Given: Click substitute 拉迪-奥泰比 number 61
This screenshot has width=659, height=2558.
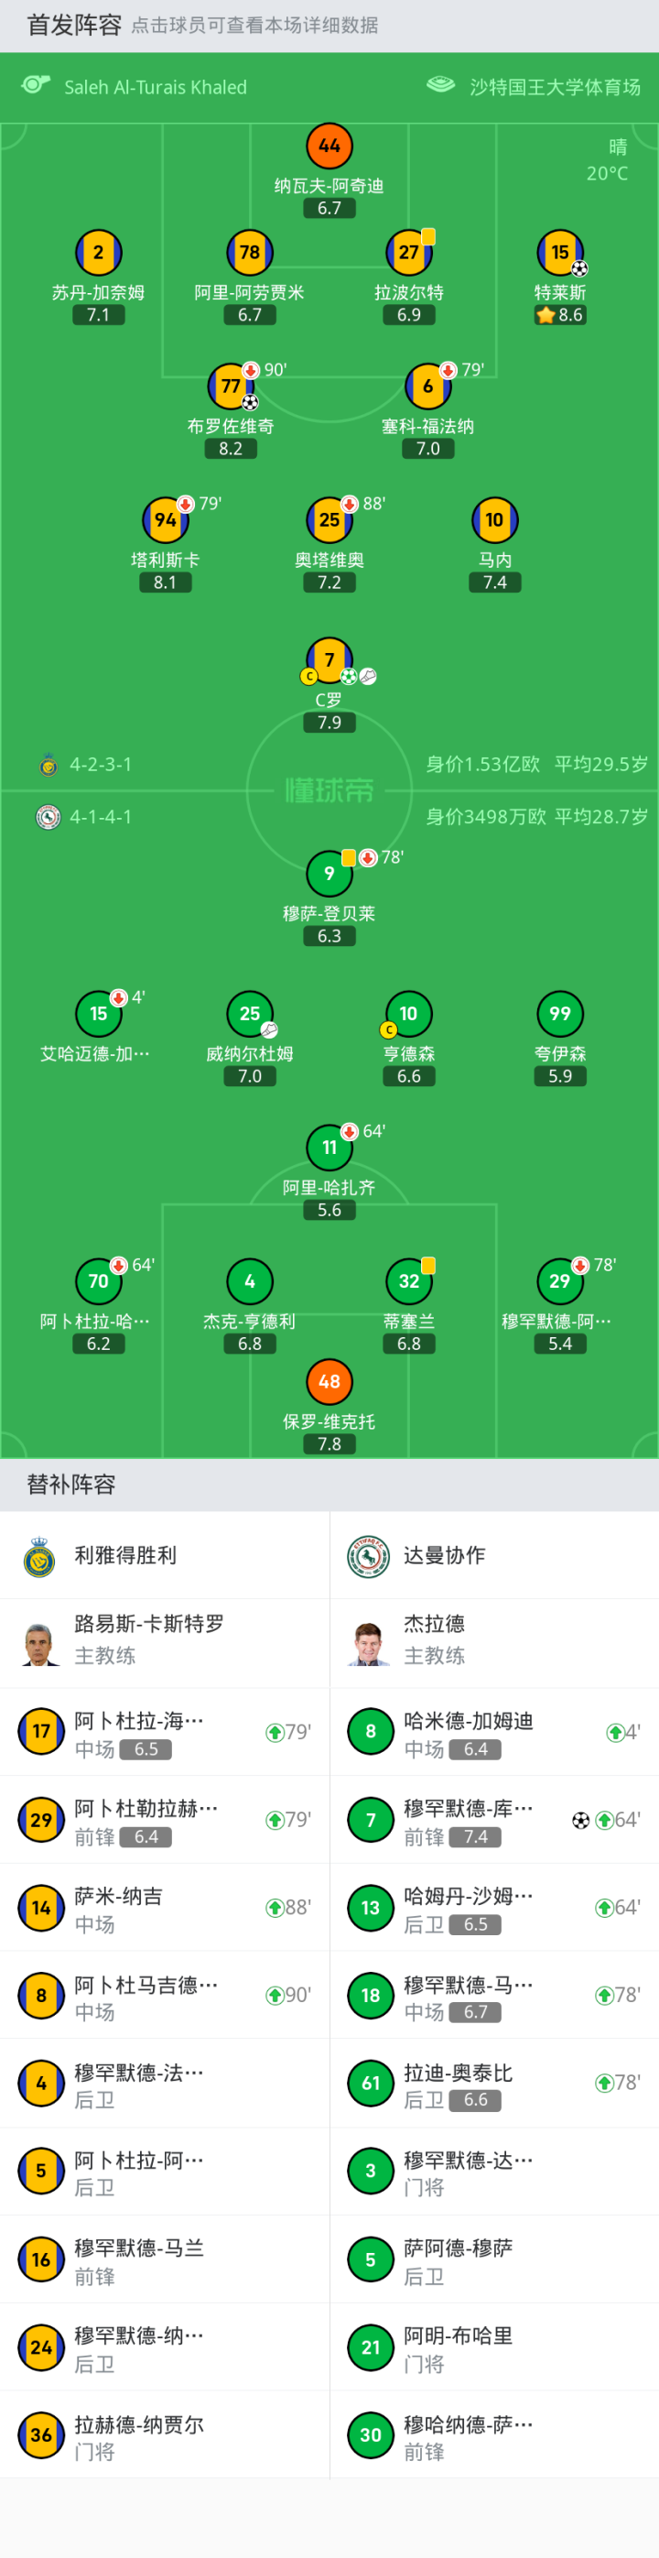Looking at the screenshot, I should [372, 2084].
